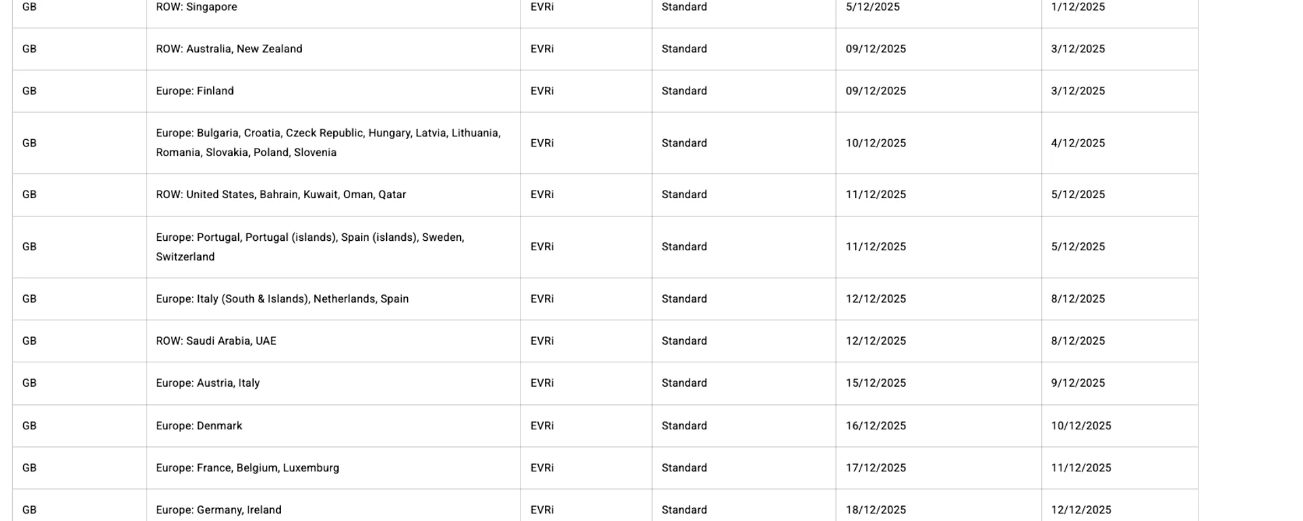Click the 'ROW: United States, Bahrain' cell
1303x521 pixels.
281,195
